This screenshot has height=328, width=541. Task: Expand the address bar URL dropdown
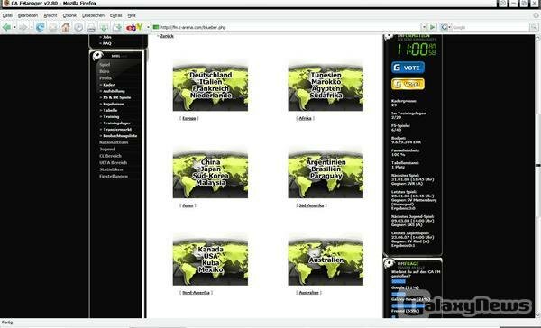point(424,27)
